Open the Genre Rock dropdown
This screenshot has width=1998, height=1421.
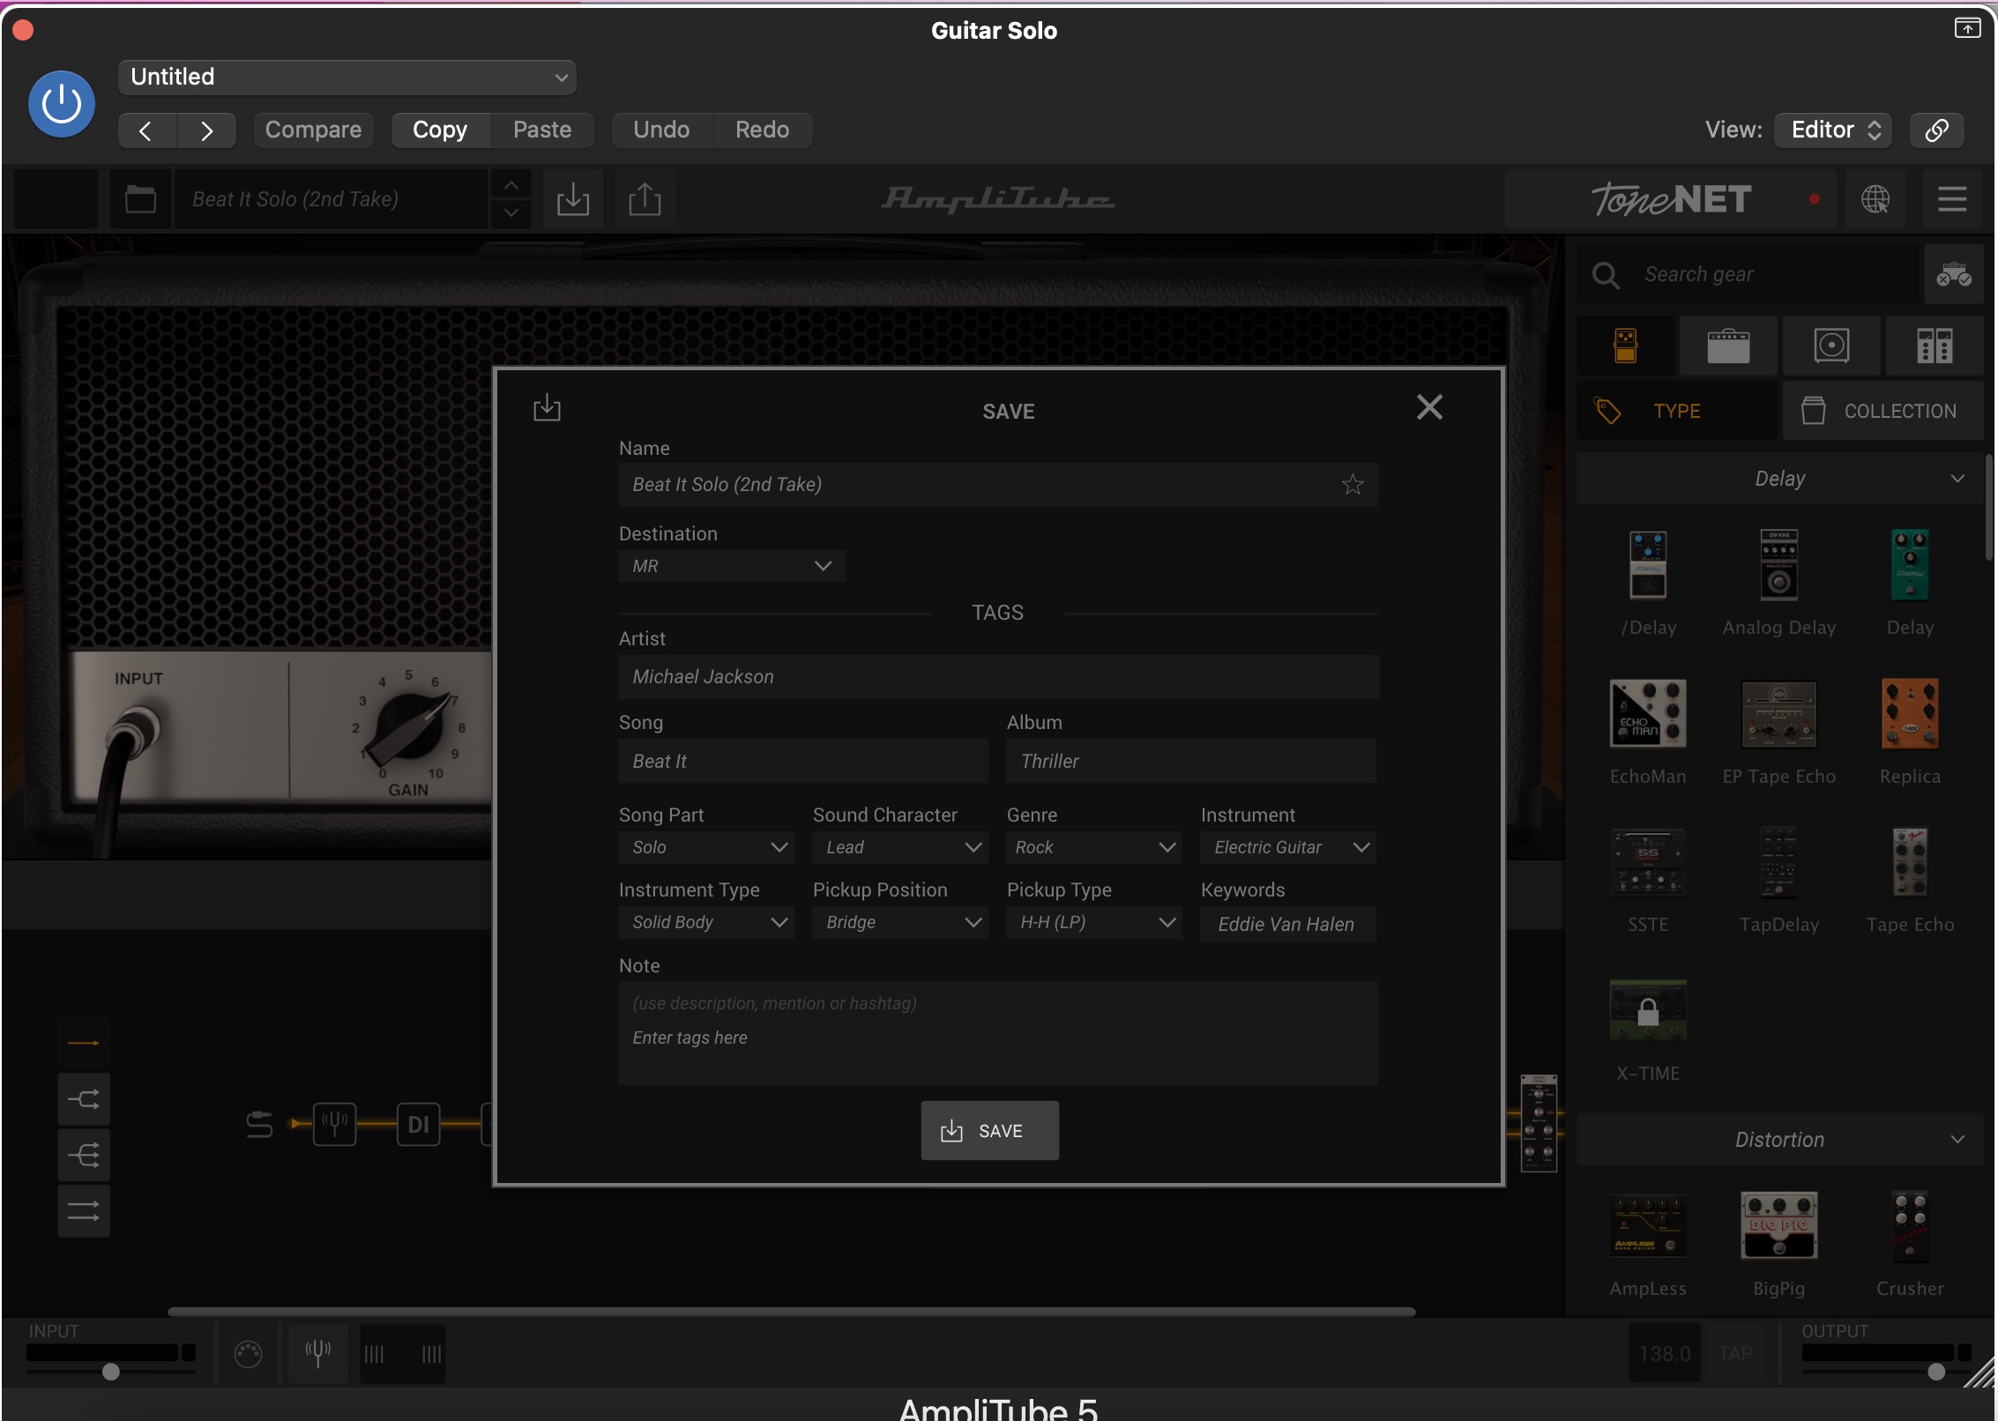tap(1094, 847)
